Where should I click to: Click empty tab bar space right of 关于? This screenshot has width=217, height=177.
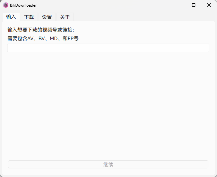(x=143, y=17)
